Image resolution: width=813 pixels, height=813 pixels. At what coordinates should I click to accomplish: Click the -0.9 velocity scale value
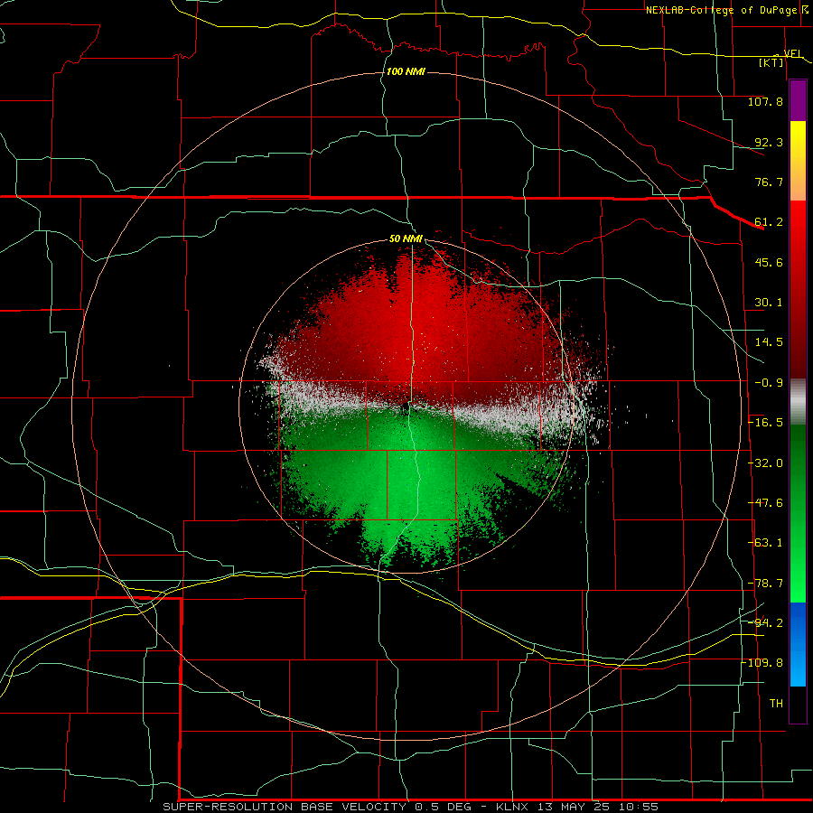[x=769, y=383]
